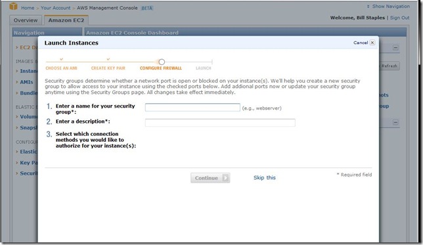Click the AWS orange cube logo
The height and width of the screenshot is (245, 423).
(13, 7)
